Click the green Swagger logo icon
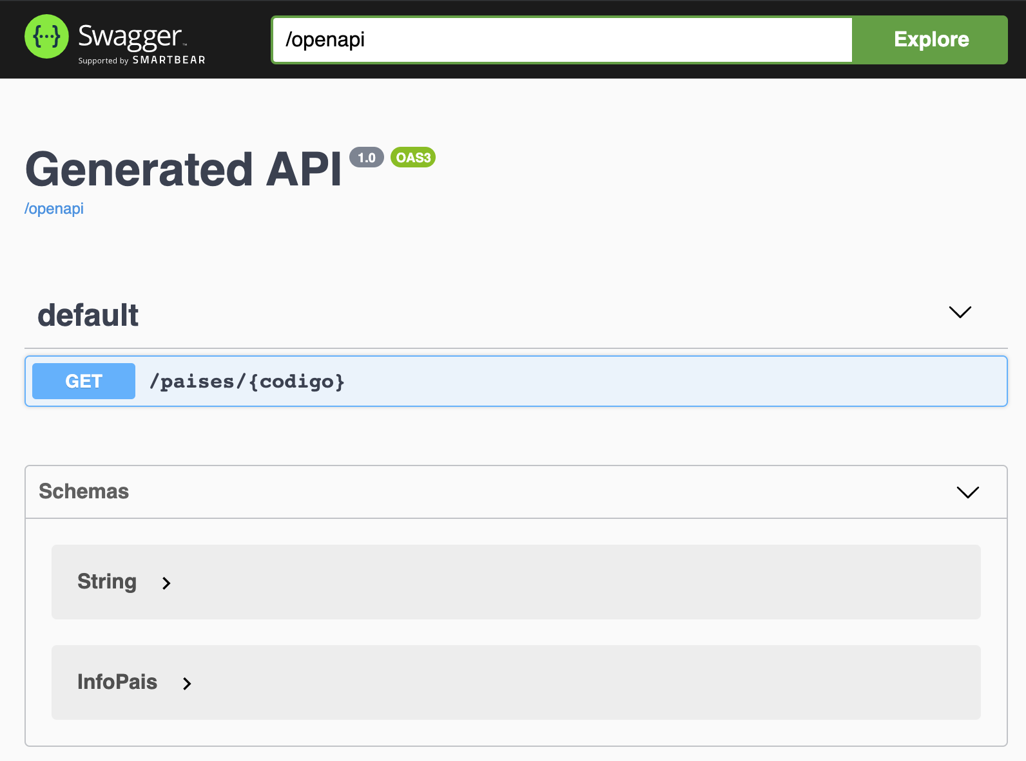The width and height of the screenshot is (1026, 761). point(46,37)
